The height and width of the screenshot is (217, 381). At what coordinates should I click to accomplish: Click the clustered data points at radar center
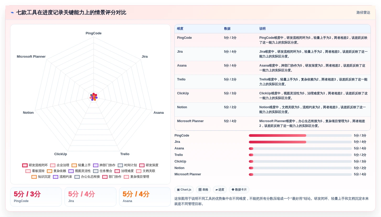point(94,97)
